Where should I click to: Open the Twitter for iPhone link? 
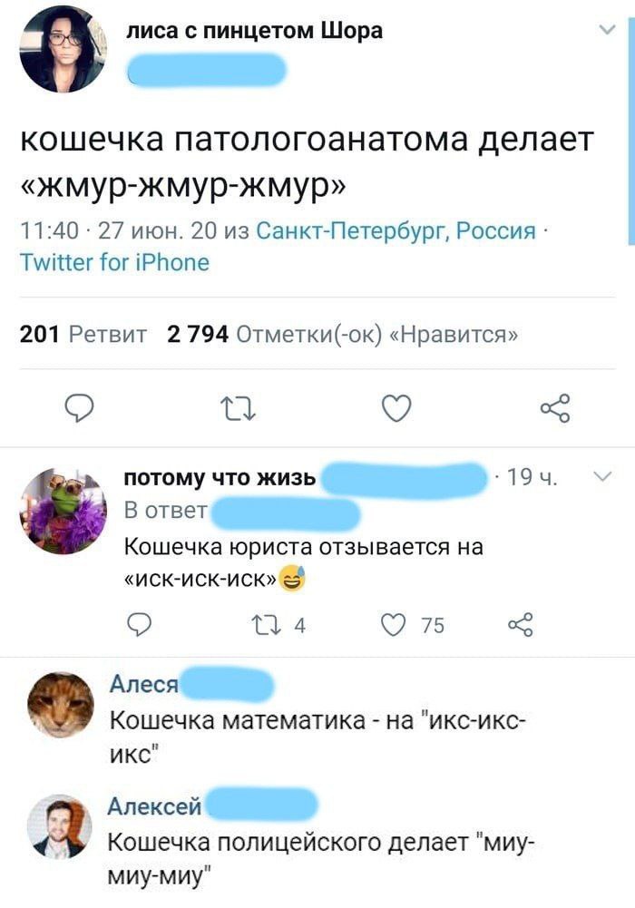(x=114, y=263)
